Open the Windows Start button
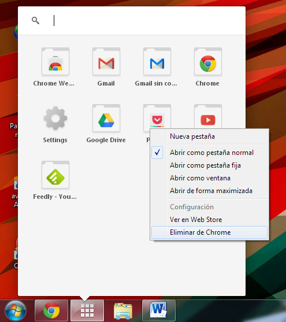This screenshot has height=322, width=286. pyautogui.click(x=16, y=311)
